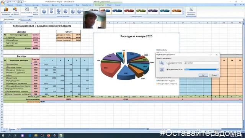The image size is (245, 138).
Task: Expand the Name Box dropdown
Action: click(19, 20)
